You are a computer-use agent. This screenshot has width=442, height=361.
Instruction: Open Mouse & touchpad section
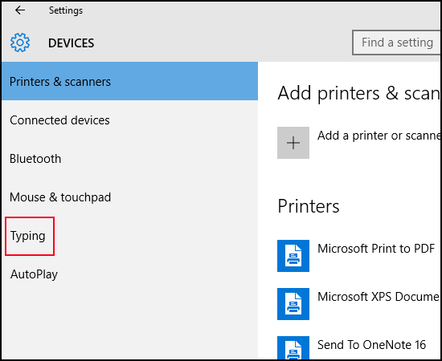point(129,197)
